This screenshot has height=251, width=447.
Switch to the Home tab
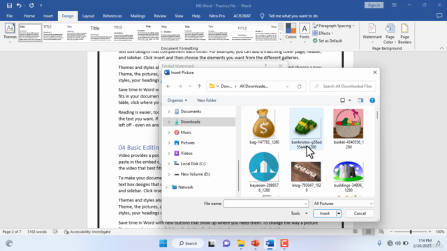tap(29, 16)
